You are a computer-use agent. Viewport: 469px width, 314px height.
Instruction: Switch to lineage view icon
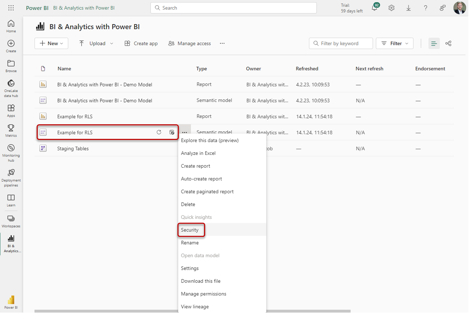coord(448,43)
